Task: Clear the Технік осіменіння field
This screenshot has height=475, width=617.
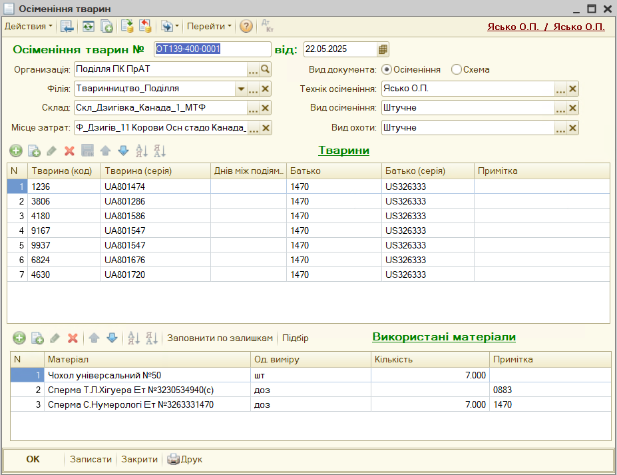Action: [572, 89]
